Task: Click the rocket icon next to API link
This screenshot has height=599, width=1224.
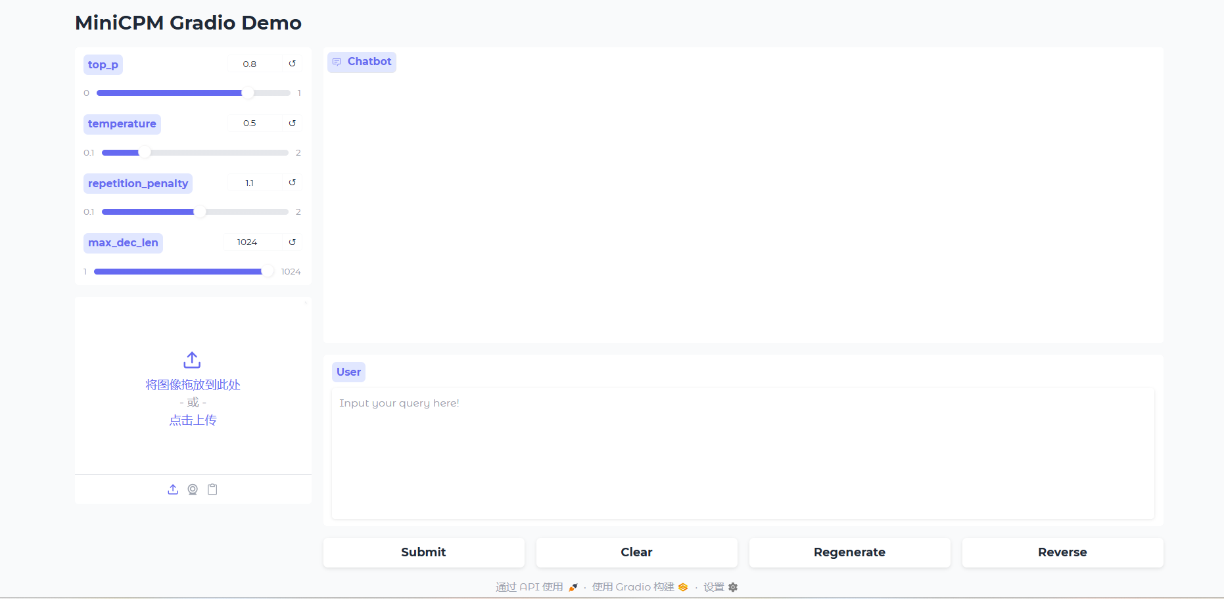Action: (573, 587)
